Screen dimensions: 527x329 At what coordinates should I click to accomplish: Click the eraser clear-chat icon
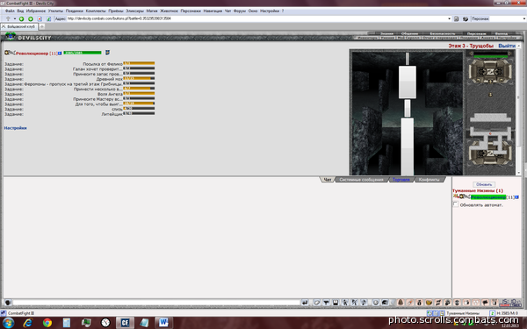316,303
